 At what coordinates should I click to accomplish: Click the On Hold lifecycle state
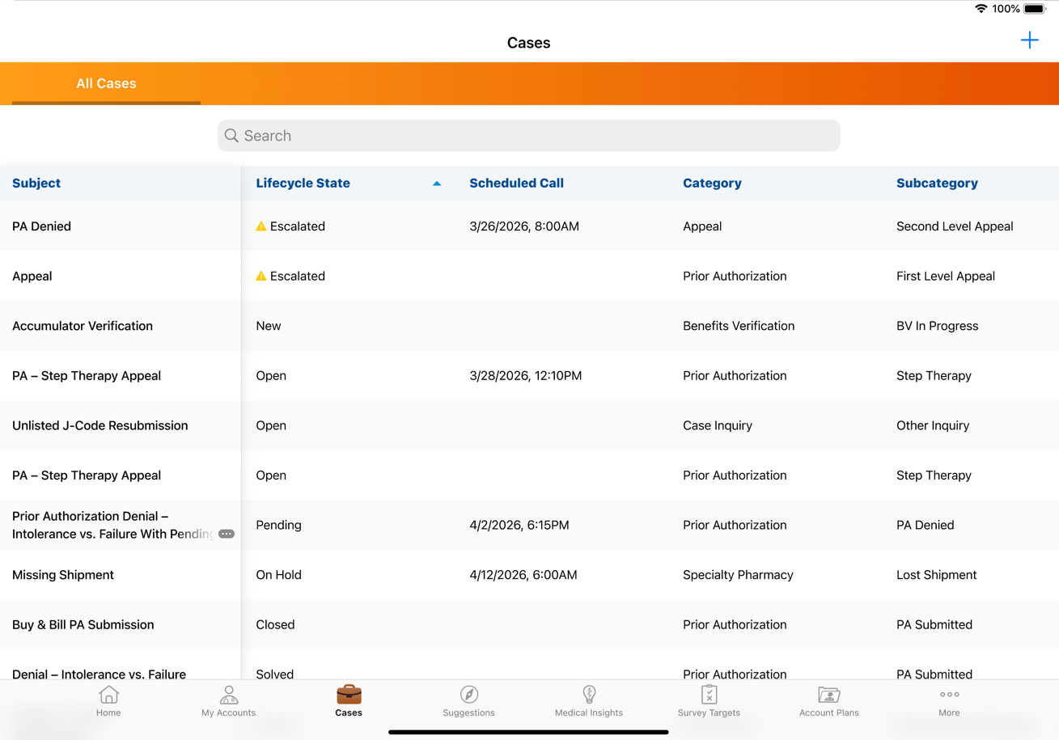click(x=278, y=575)
